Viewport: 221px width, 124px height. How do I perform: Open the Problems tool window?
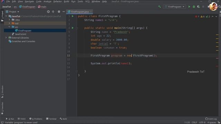pyautogui.click(x=36, y=119)
